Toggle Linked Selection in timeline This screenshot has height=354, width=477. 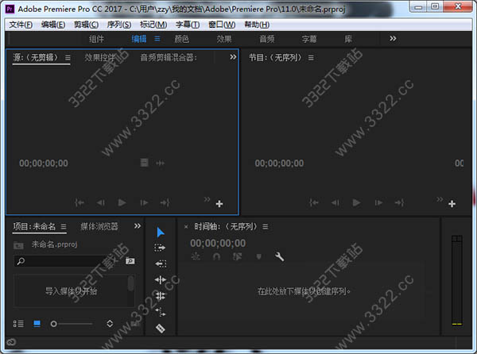click(x=237, y=257)
